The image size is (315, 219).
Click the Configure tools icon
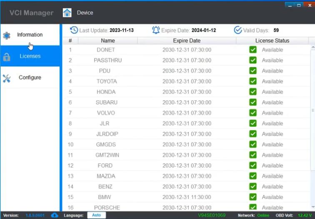[7, 79]
